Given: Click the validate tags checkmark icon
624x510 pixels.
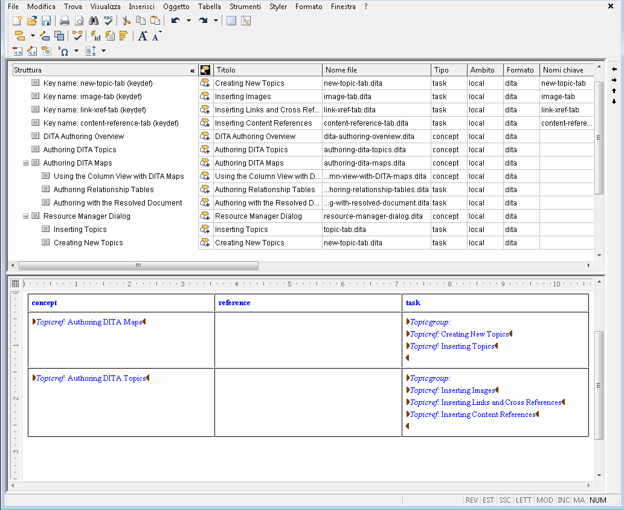Looking at the screenshot, I should click(77, 36).
